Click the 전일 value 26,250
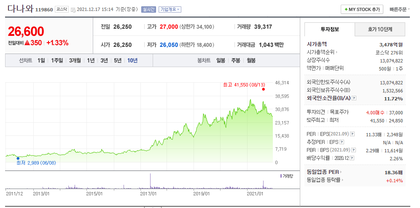420x208 pixels. tap(122, 27)
